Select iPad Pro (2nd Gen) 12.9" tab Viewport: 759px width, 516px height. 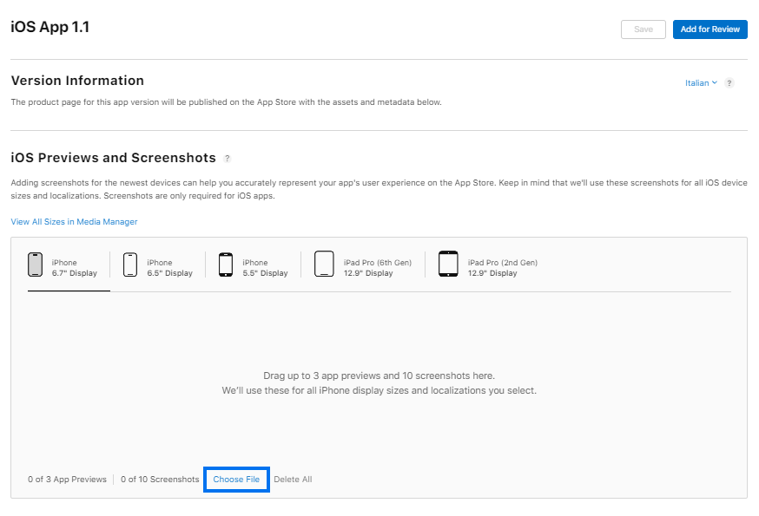(x=502, y=268)
